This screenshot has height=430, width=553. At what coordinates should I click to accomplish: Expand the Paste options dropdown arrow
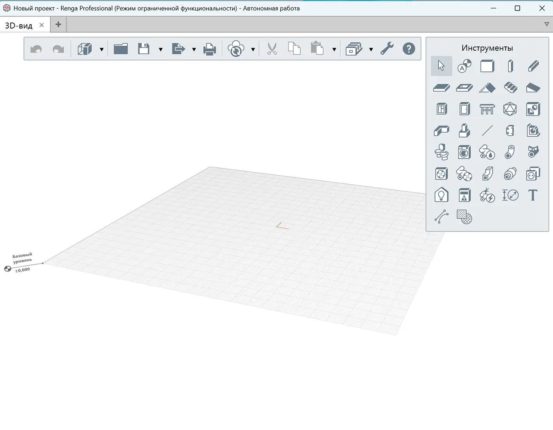[334, 50]
